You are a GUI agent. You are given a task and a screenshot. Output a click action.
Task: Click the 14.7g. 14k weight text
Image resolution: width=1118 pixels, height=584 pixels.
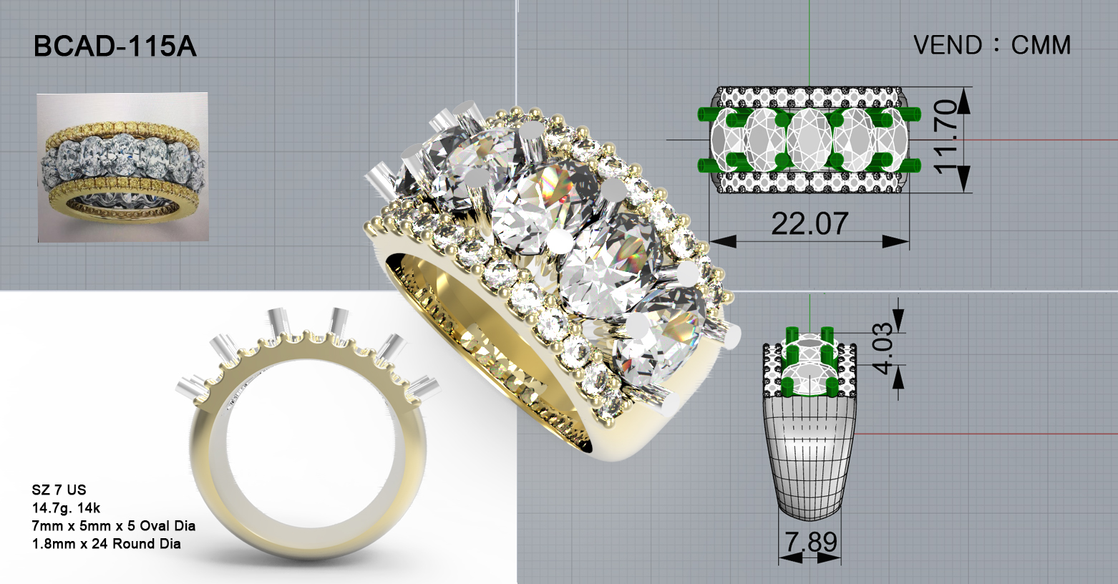[67, 508]
